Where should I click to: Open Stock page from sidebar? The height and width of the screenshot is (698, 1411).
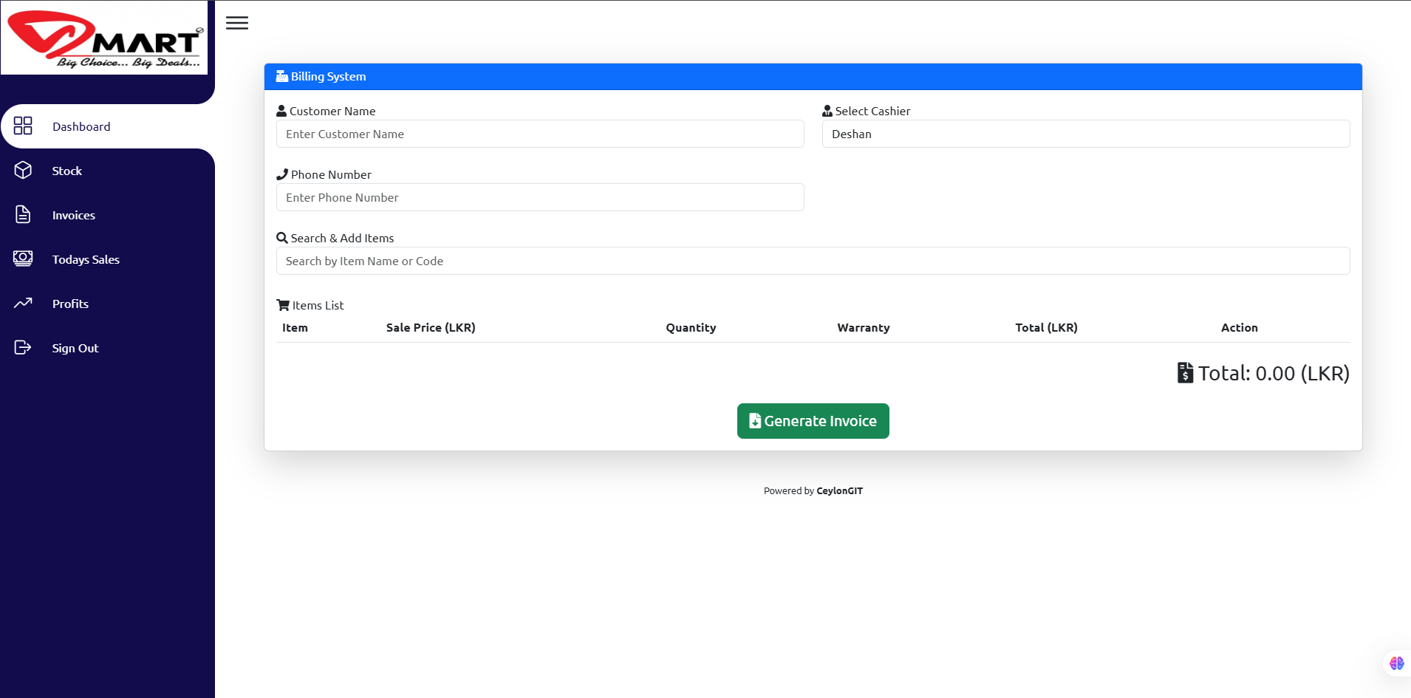[67, 171]
